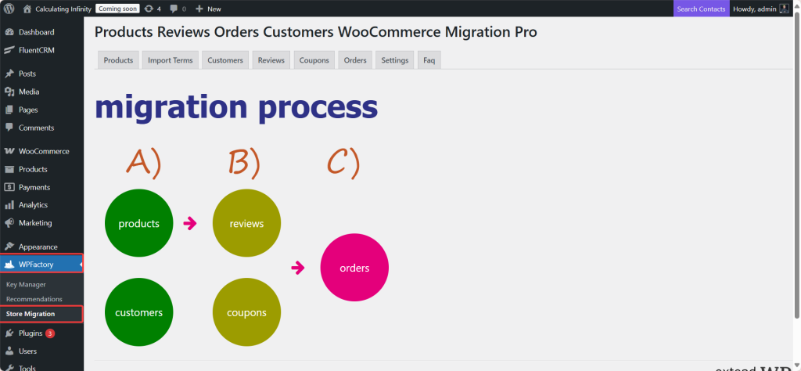Open Store Migration submenu link
Screen dimensions: 801x371
pos(31,314)
